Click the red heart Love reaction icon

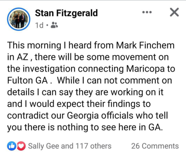[x=21, y=146]
